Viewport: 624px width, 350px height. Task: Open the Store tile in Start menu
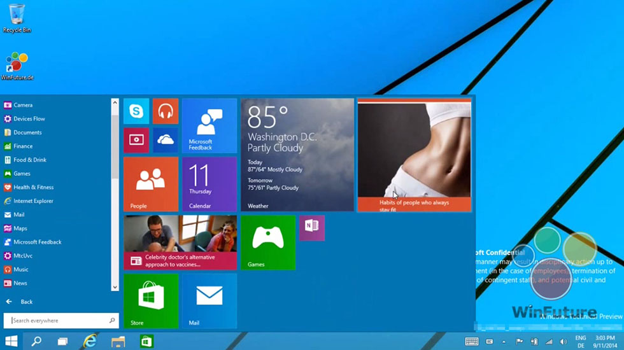tap(150, 300)
